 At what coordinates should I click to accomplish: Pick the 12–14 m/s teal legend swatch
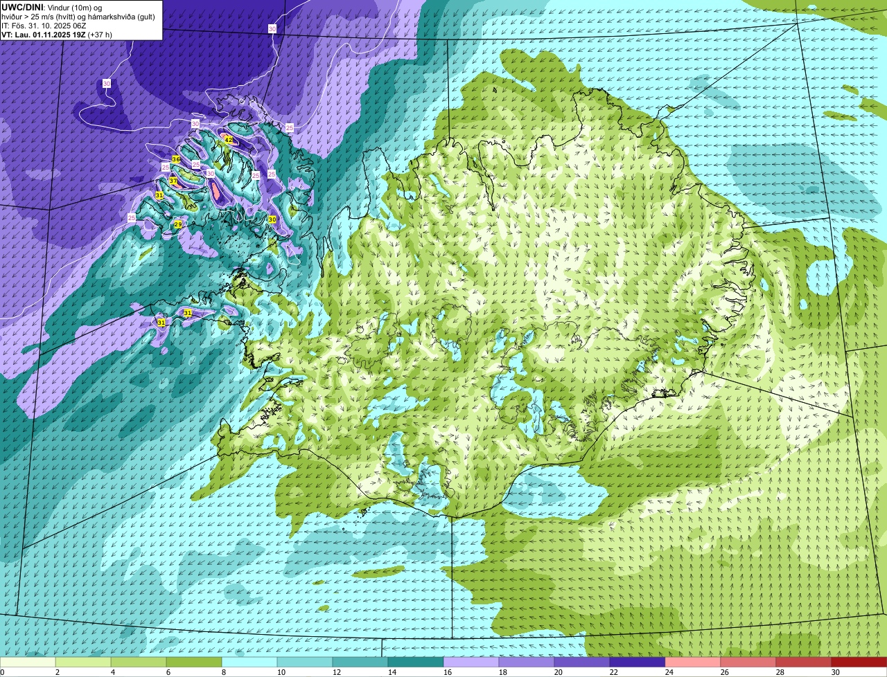[360, 662]
